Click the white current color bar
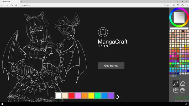 [x=179, y=29]
